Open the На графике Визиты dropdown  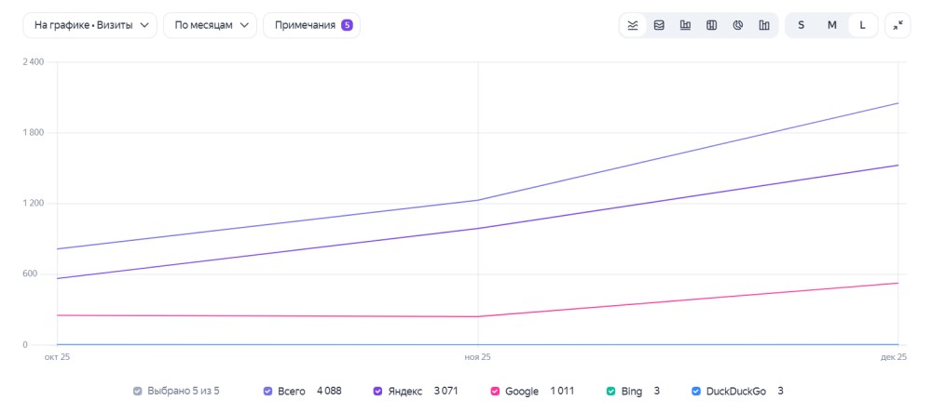tap(89, 25)
